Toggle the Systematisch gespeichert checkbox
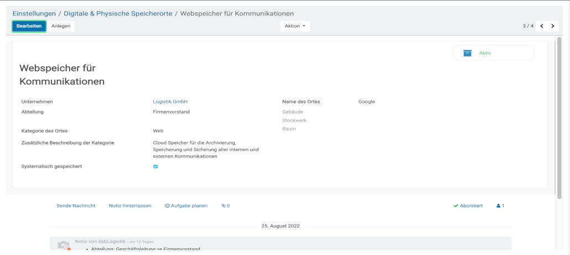Screen dimensions: 570x255 point(156,166)
